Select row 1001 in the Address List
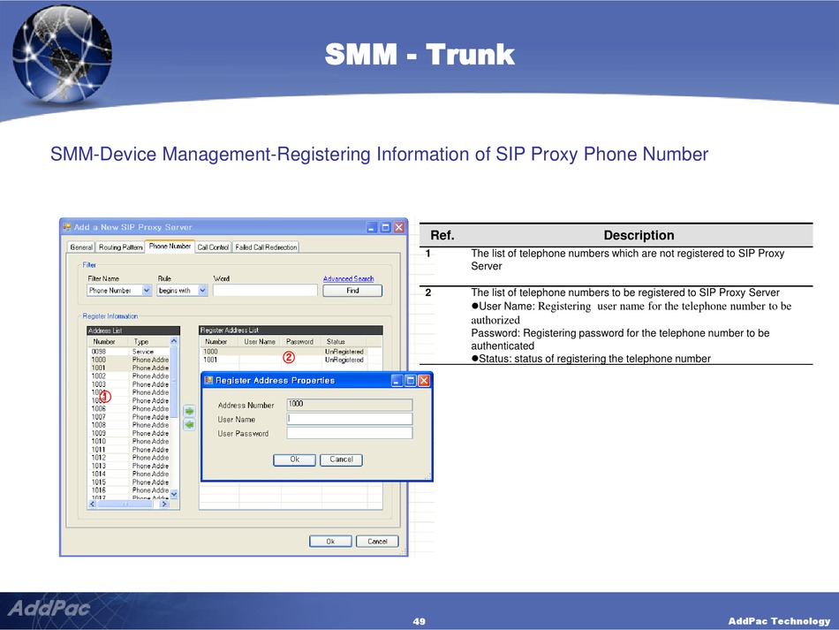 129,368
